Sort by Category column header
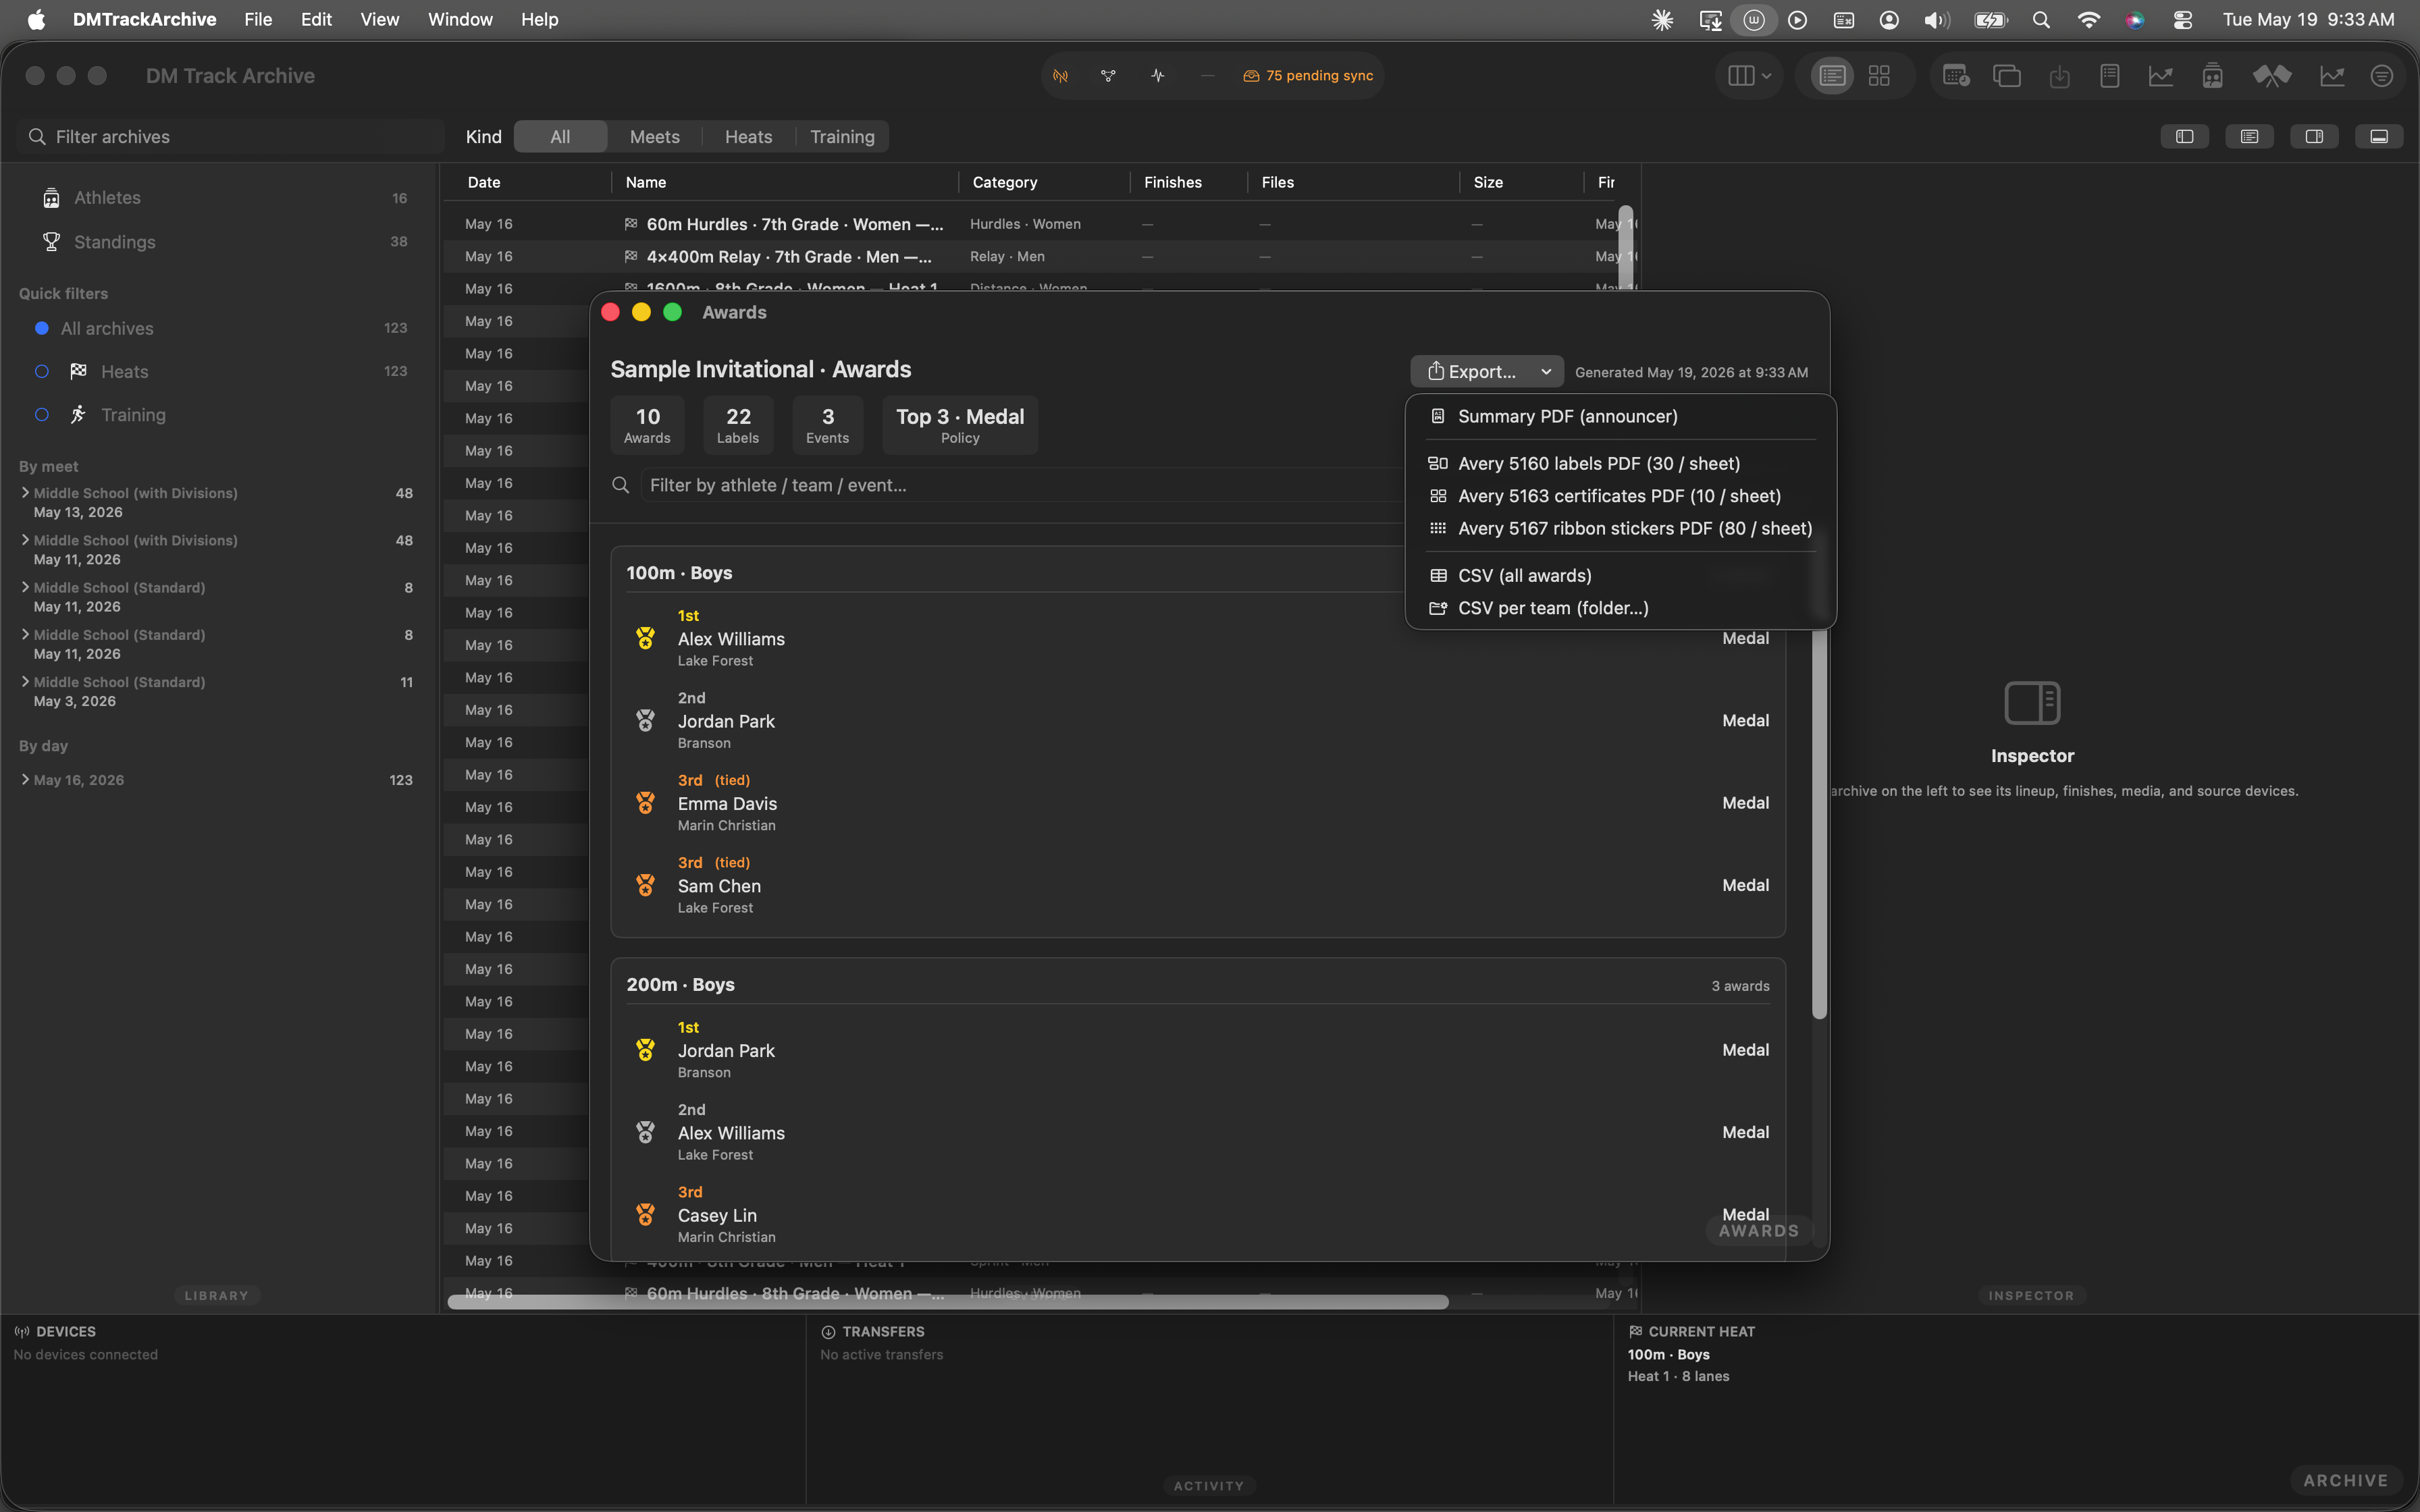The width and height of the screenshot is (2420, 1512). (1045, 182)
